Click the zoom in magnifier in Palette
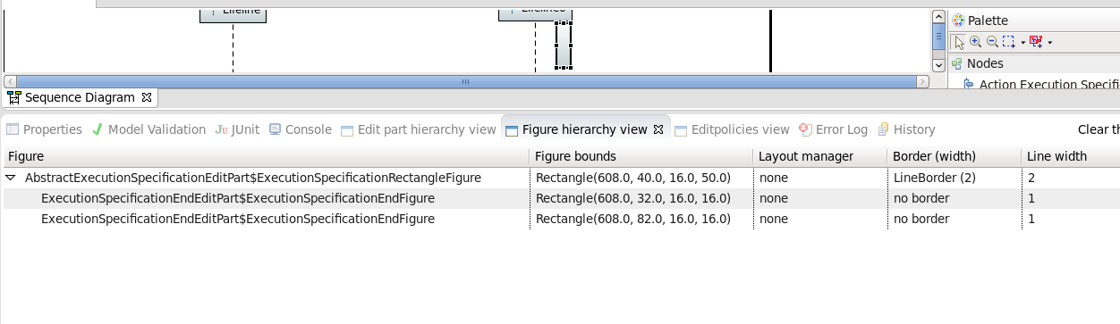The height and width of the screenshot is (324, 1120). (975, 42)
